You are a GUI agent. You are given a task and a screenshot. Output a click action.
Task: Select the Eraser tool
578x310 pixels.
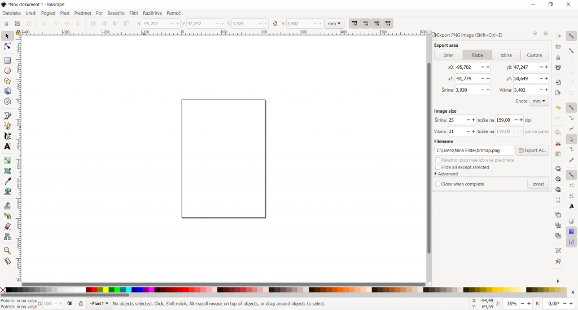pyautogui.click(x=7, y=226)
